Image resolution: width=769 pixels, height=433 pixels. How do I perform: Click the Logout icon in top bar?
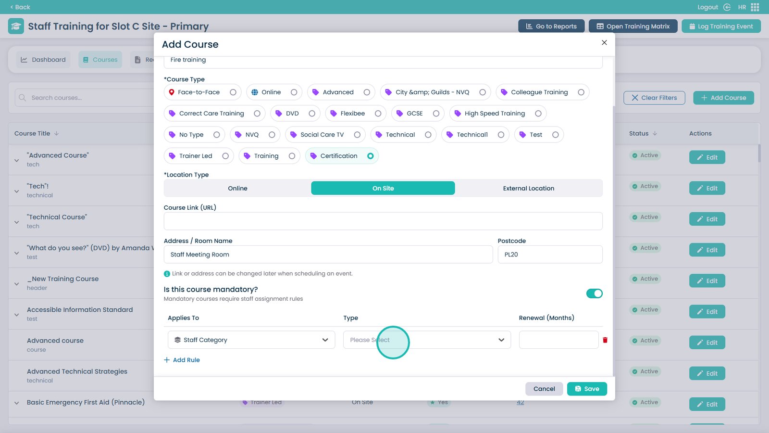pos(727,7)
